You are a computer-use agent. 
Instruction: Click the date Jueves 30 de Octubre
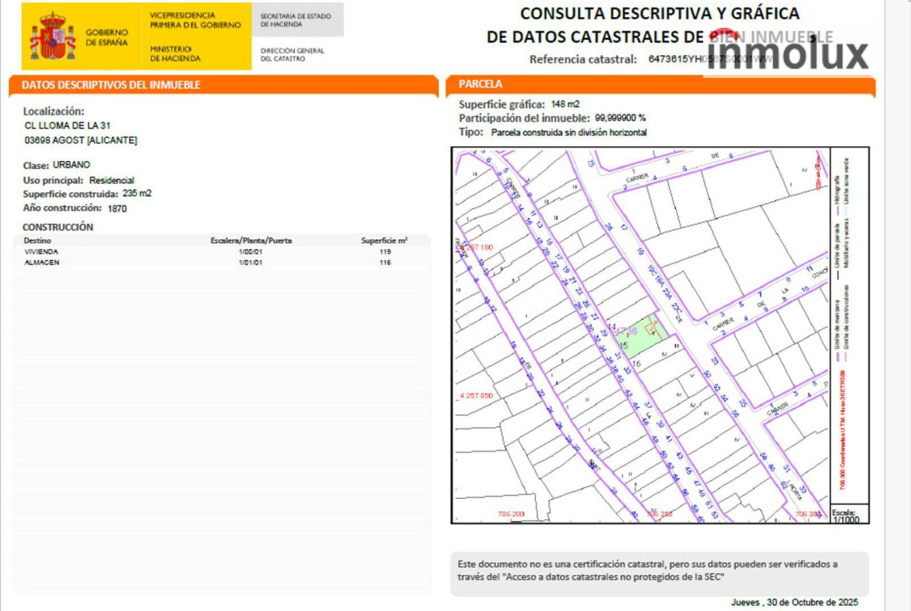(x=793, y=602)
